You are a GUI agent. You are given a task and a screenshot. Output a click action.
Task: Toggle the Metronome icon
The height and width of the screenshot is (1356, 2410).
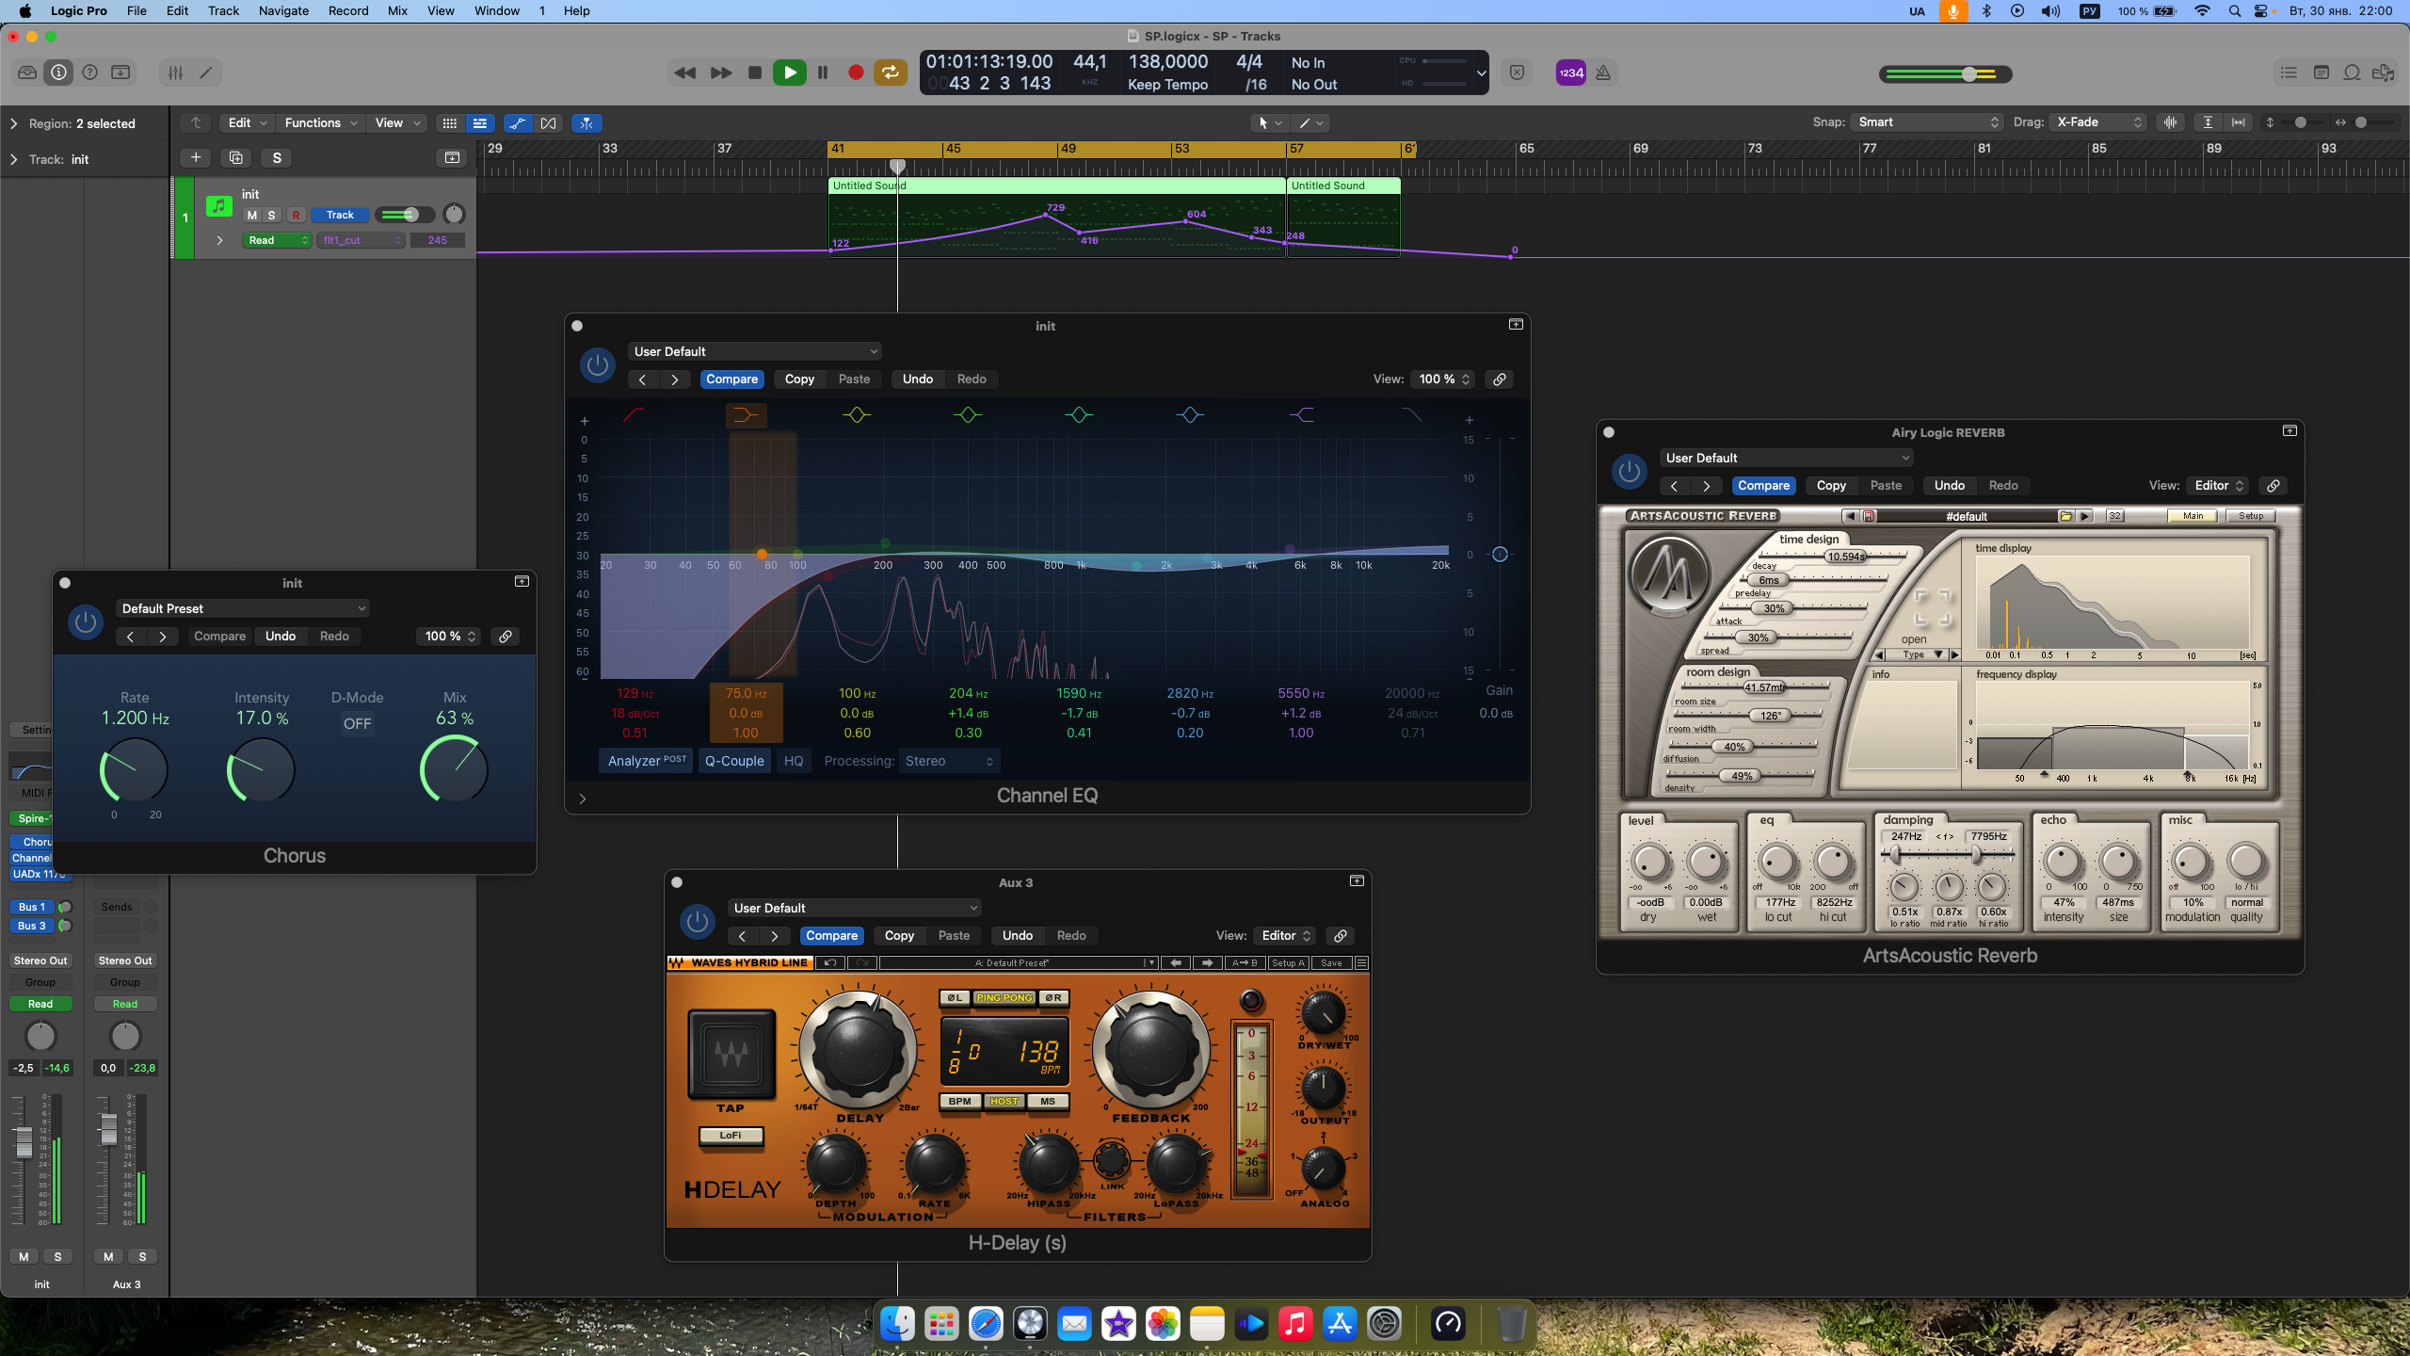point(1603,73)
